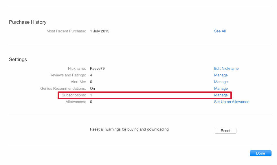Select Set Up an Allowance link
Viewport: 277px width, 165px height.
coord(232,102)
